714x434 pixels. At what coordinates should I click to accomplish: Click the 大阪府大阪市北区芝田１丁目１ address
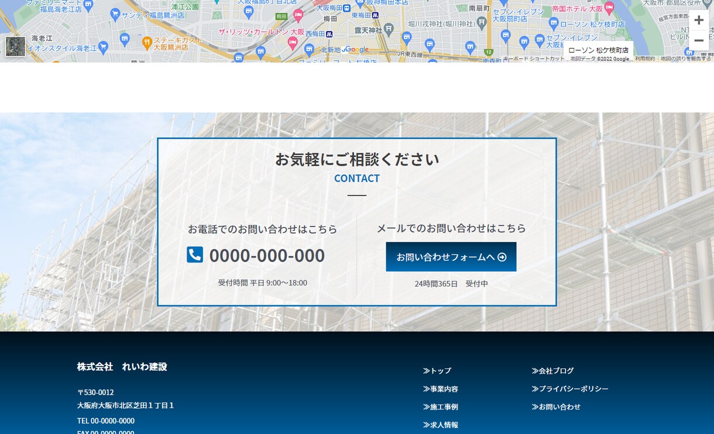tap(126, 405)
